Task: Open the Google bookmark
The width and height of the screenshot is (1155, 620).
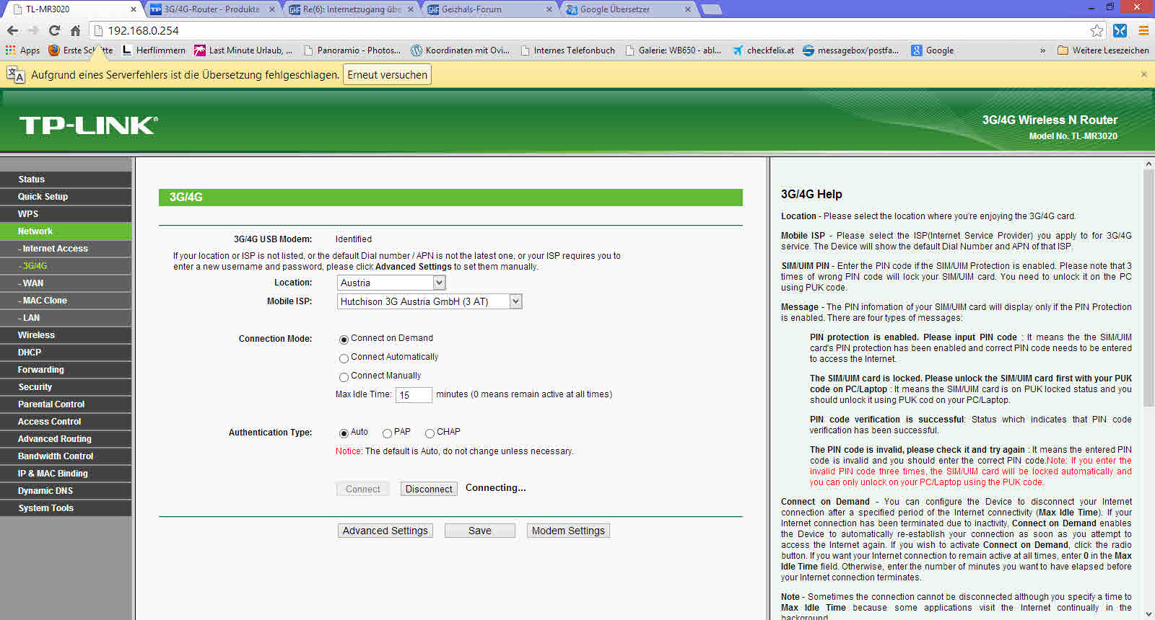Action: click(933, 50)
